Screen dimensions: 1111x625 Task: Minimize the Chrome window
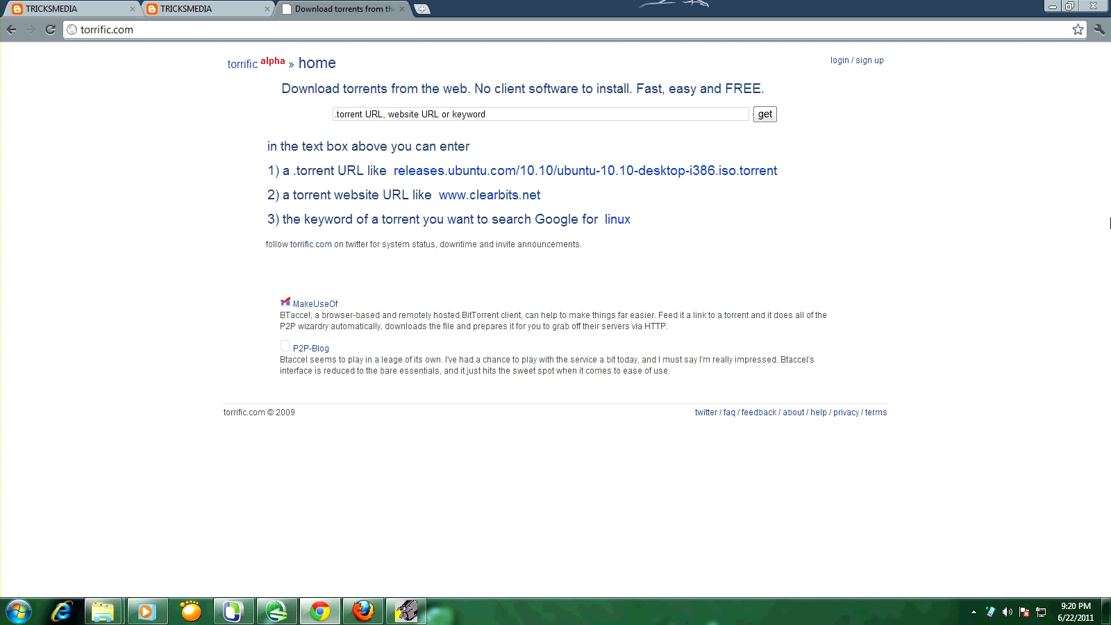click(x=1053, y=6)
